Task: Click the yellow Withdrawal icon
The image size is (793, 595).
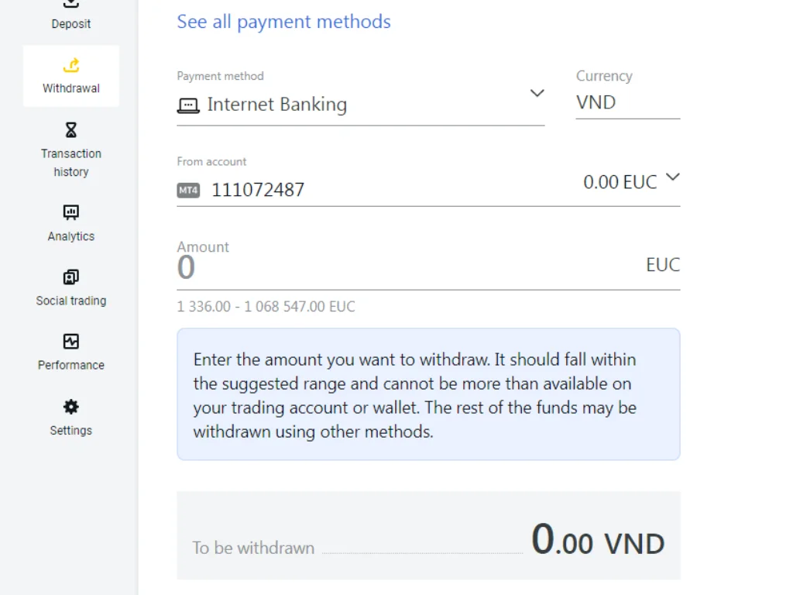Action: (x=71, y=65)
